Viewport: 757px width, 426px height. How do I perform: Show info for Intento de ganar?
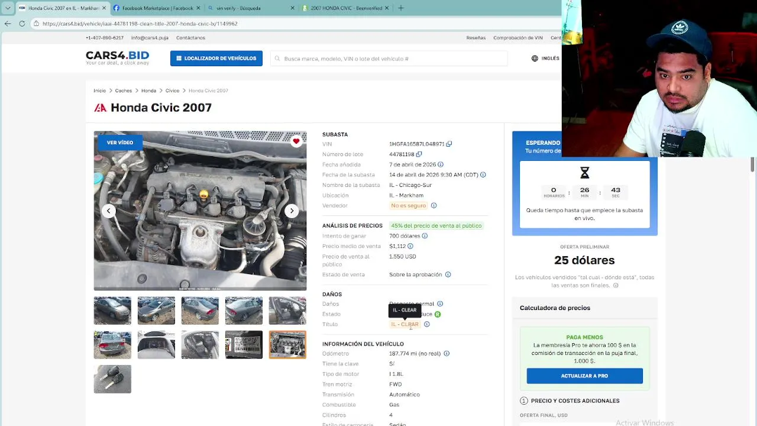click(425, 236)
